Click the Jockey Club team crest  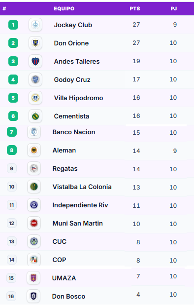point(35,25)
